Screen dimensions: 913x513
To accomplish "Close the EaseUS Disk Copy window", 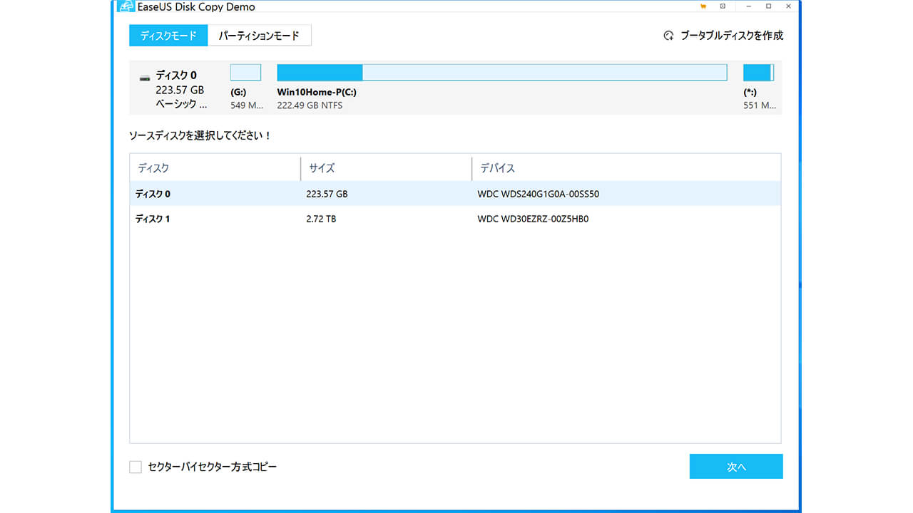I will pos(790,6).
